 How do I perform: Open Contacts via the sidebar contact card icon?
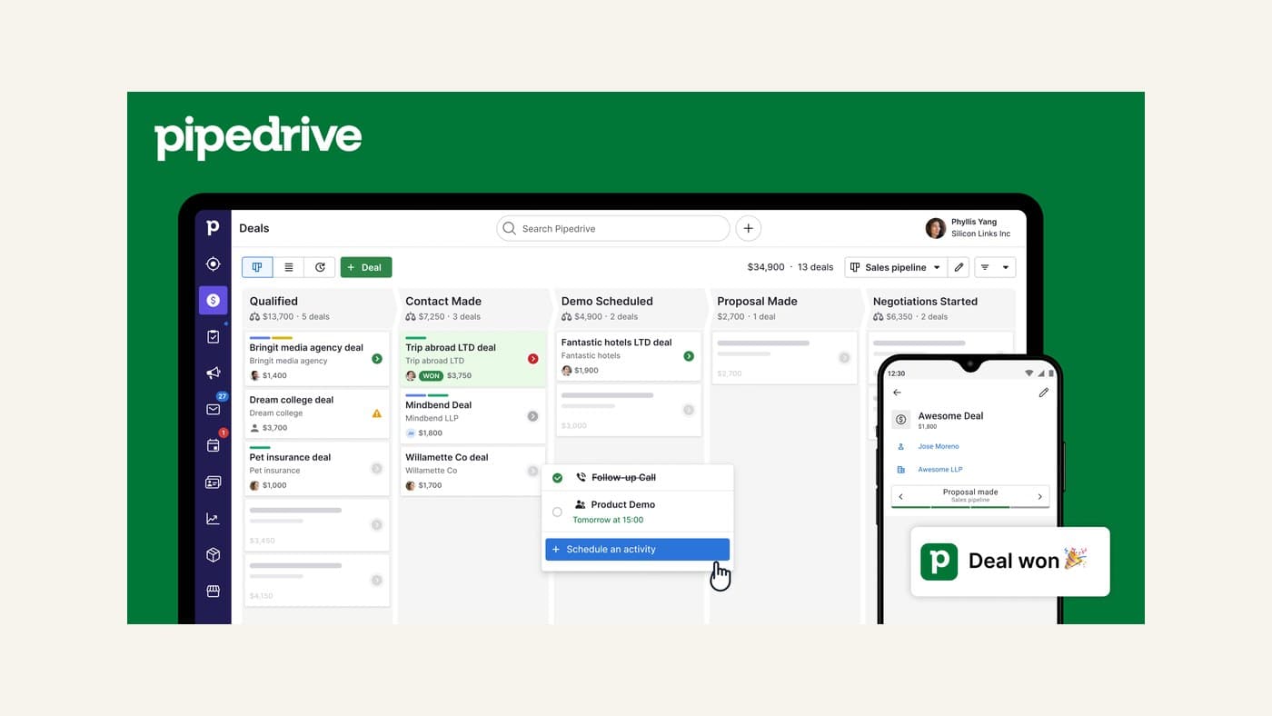pyautogui.click(x=213, y=482)
